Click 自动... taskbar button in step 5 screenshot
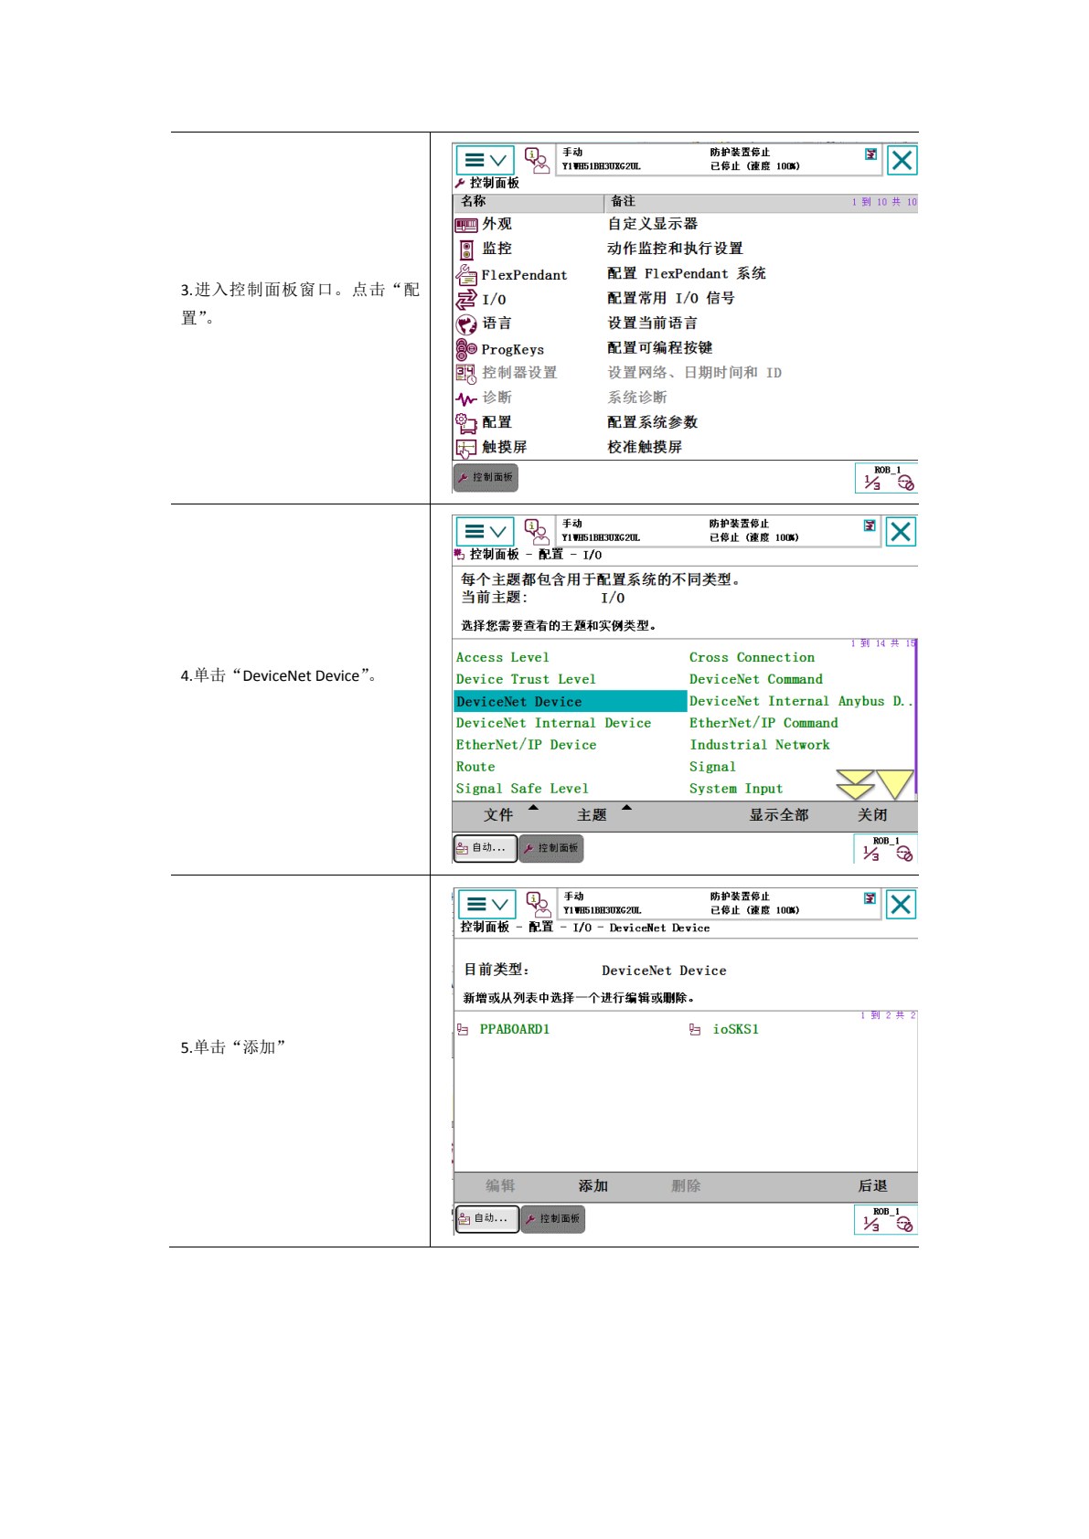Screen dimensions: 1089x1539 pyautogui.click(x=487, y=1219)
